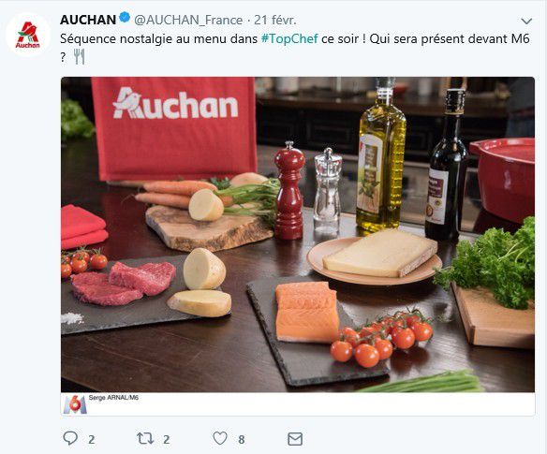Expand the tweet options chevron

coord(526,21)
